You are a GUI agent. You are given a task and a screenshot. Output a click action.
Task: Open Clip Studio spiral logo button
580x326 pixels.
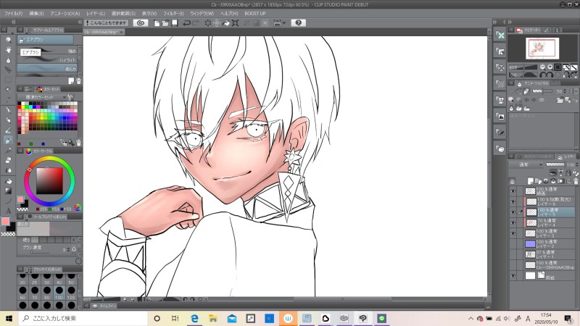click(x=141, y=23)
